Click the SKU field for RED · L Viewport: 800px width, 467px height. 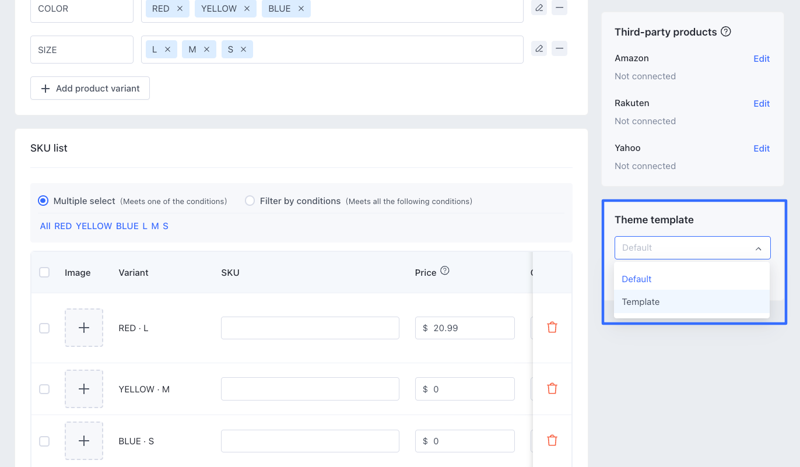point(310,328)
